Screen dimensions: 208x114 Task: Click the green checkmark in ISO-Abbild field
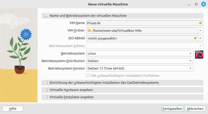(195, 38)
